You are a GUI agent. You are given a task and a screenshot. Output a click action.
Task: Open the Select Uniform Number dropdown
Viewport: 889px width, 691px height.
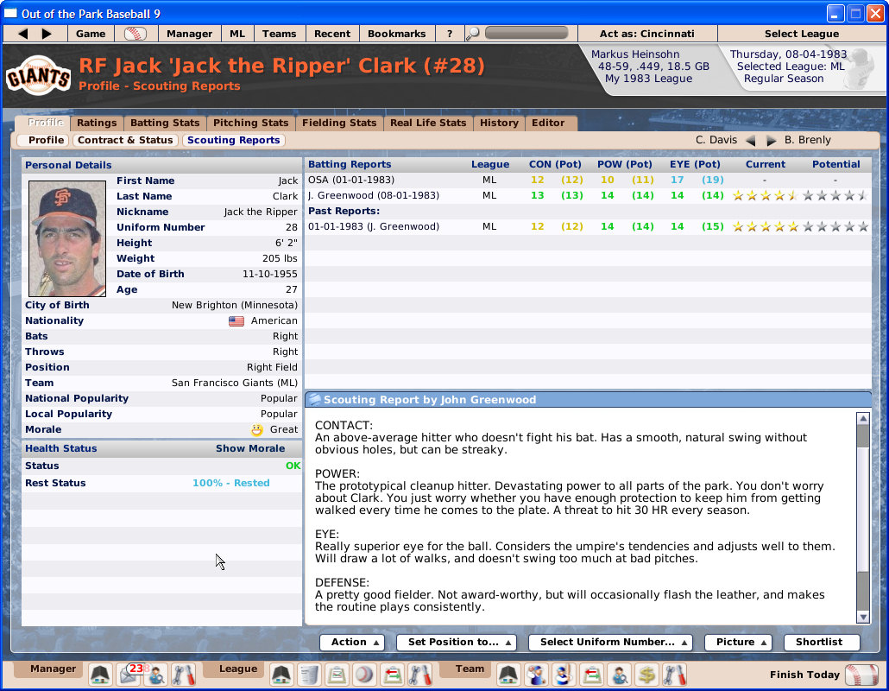point(610,642)
